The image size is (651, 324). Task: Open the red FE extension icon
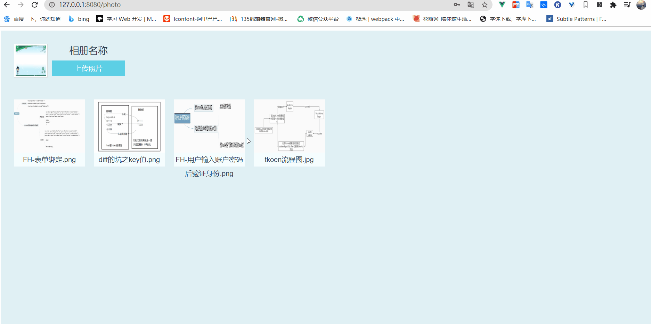(516, 5)
